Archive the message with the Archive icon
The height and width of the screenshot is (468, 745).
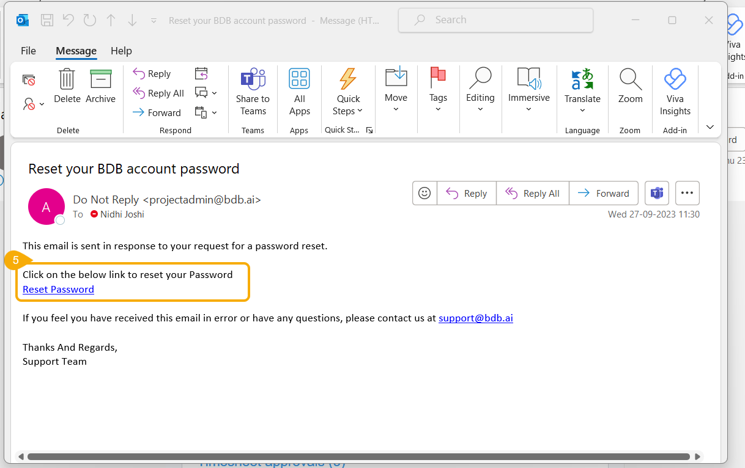click(x=100, y=80)
